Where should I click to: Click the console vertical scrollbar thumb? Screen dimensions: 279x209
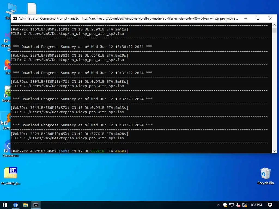(274, 30)
